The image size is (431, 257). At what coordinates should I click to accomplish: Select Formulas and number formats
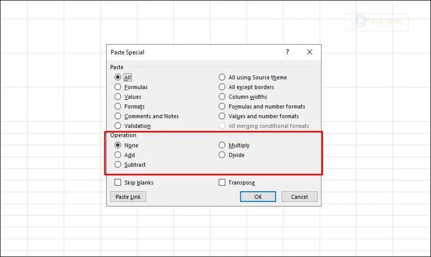coord(222,106)
